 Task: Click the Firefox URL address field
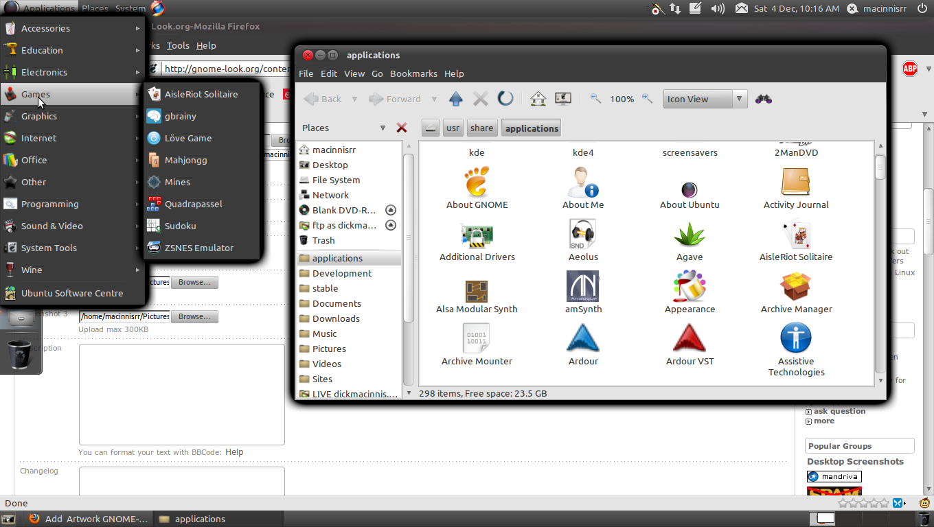click(x=227, y=69)
